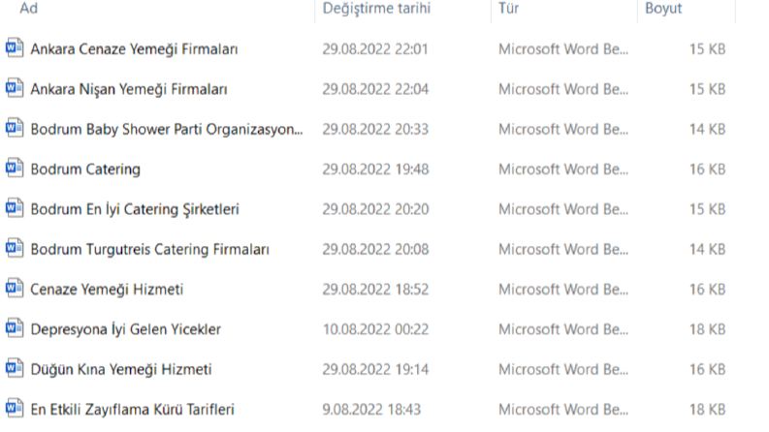The image size is (769, 432).
Task: Click the Word icon for Bodrum Turgutreis Catering Firmaları
Action: point(15,249)
